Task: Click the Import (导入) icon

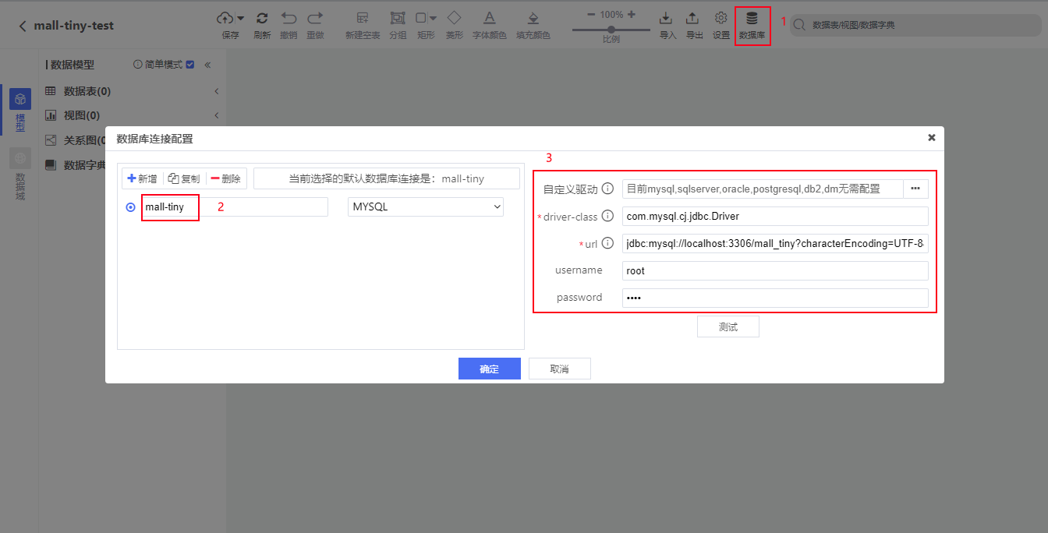Action: (x=666, y=17)
